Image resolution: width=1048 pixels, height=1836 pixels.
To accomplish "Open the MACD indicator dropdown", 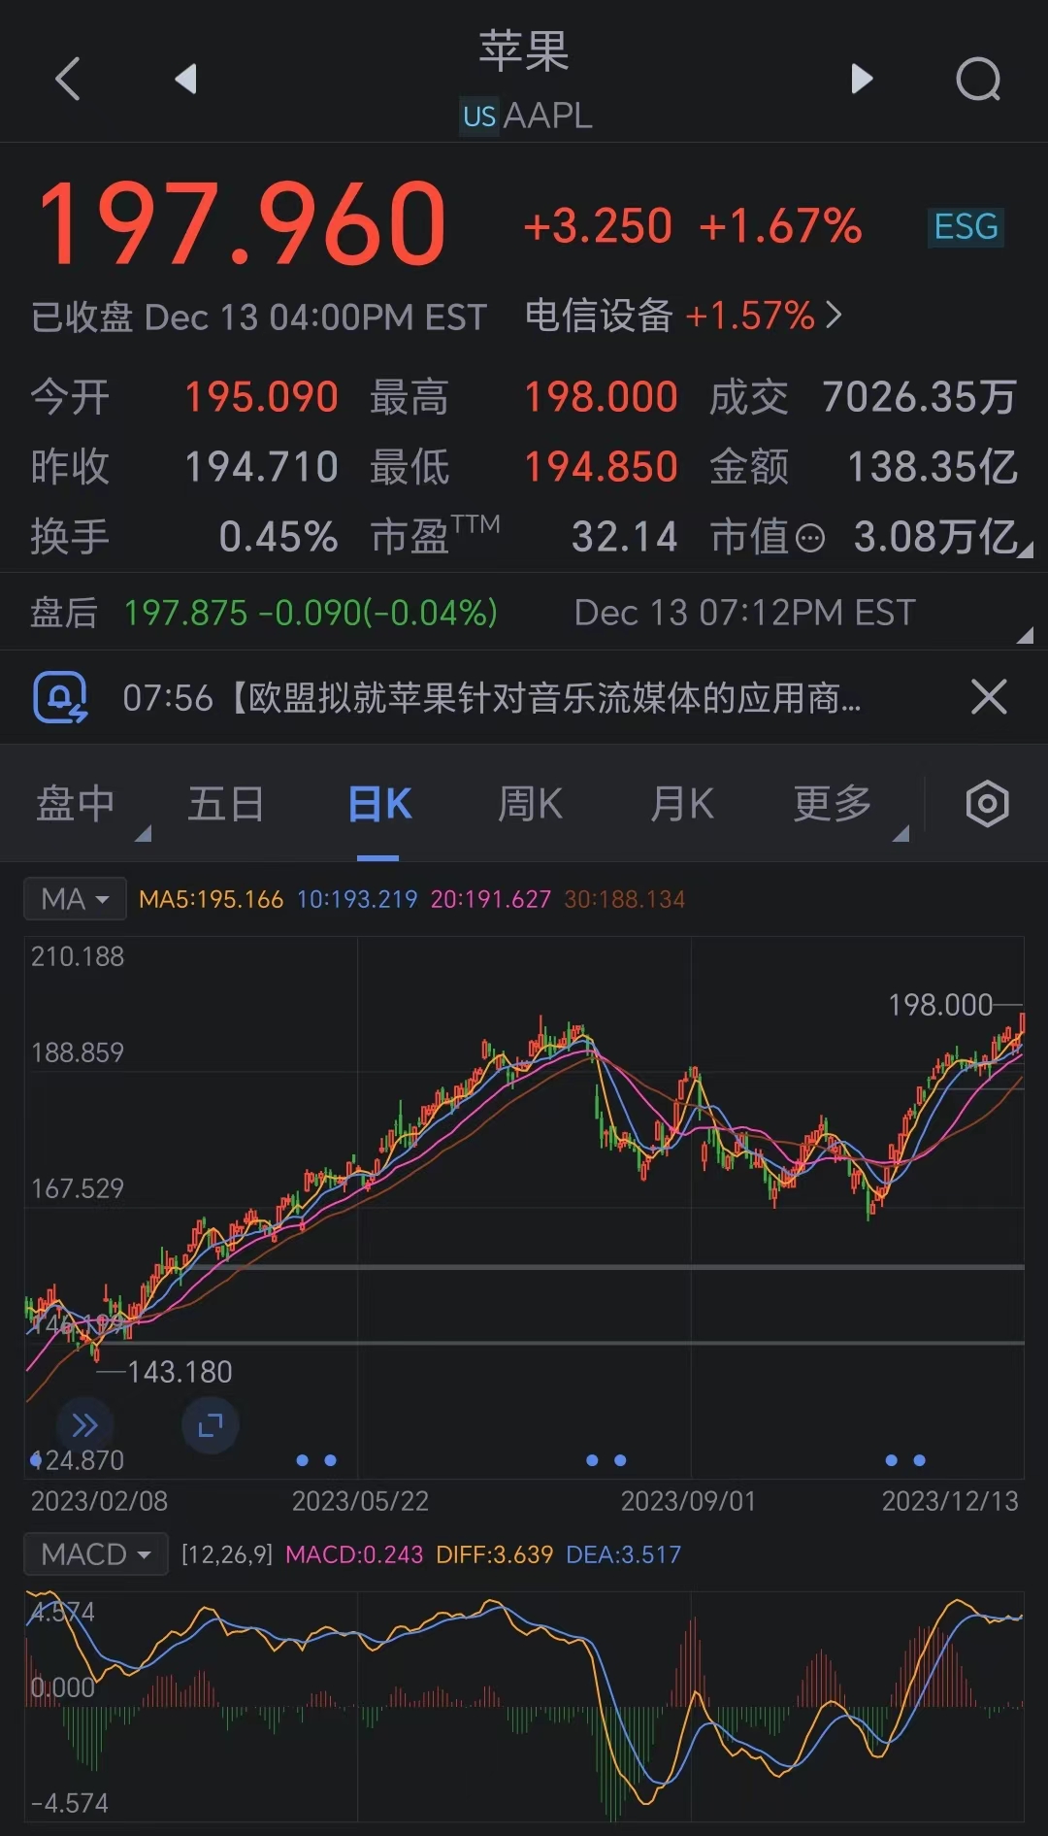I will click(x=96, y=1554).
